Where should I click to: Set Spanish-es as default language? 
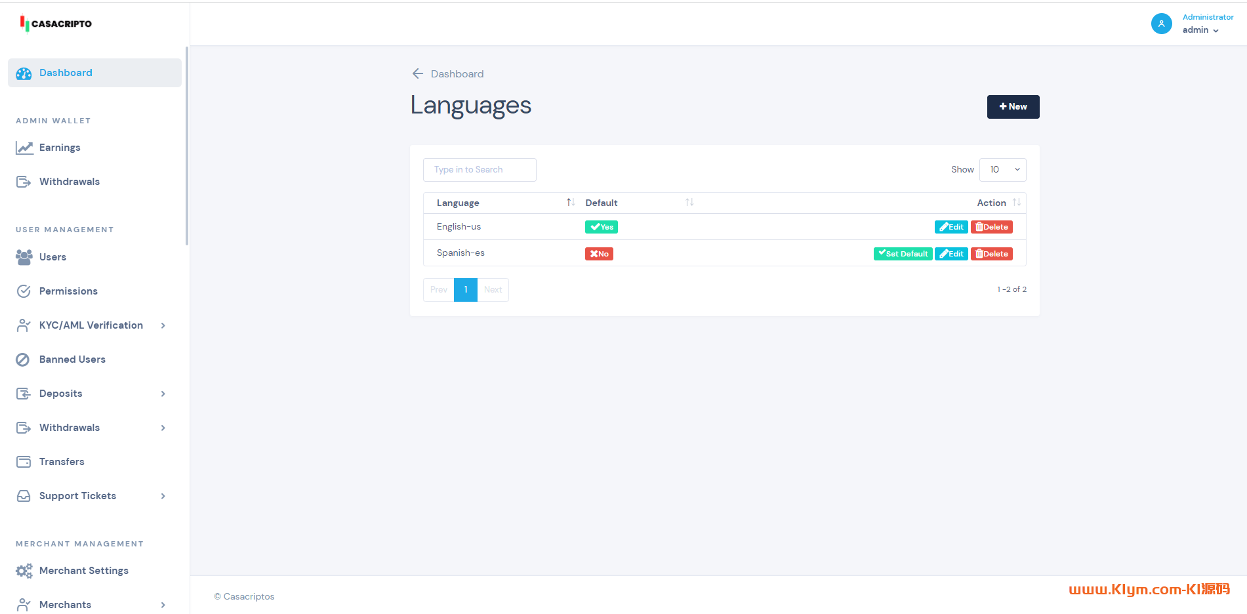903,254
